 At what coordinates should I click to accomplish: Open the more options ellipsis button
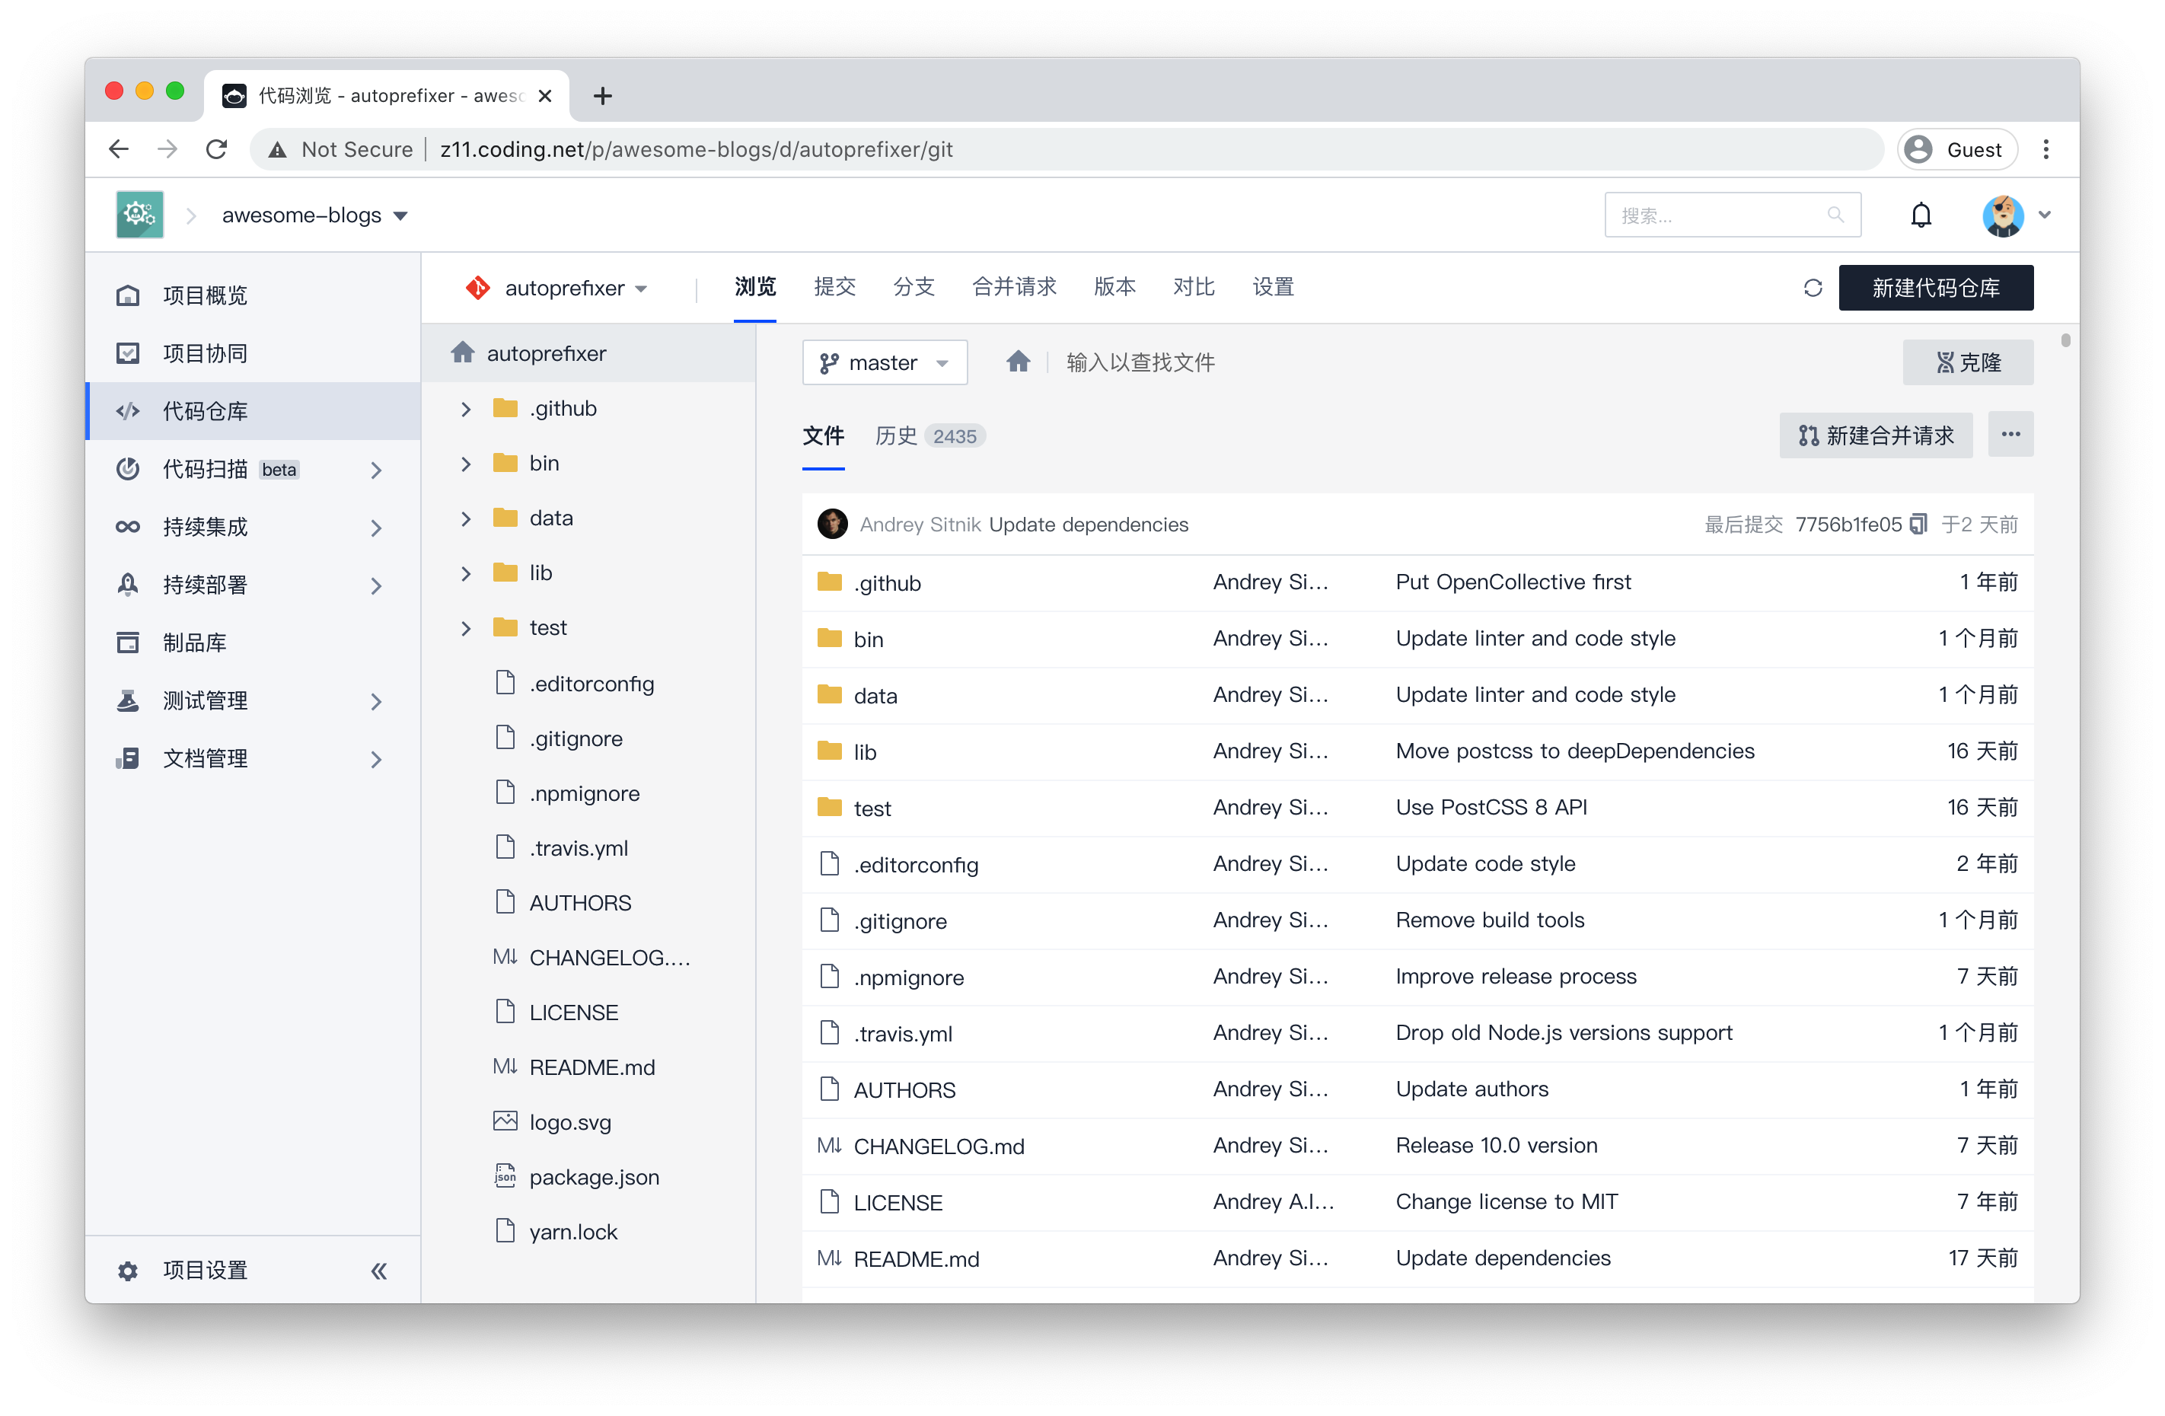(2010, 435)
